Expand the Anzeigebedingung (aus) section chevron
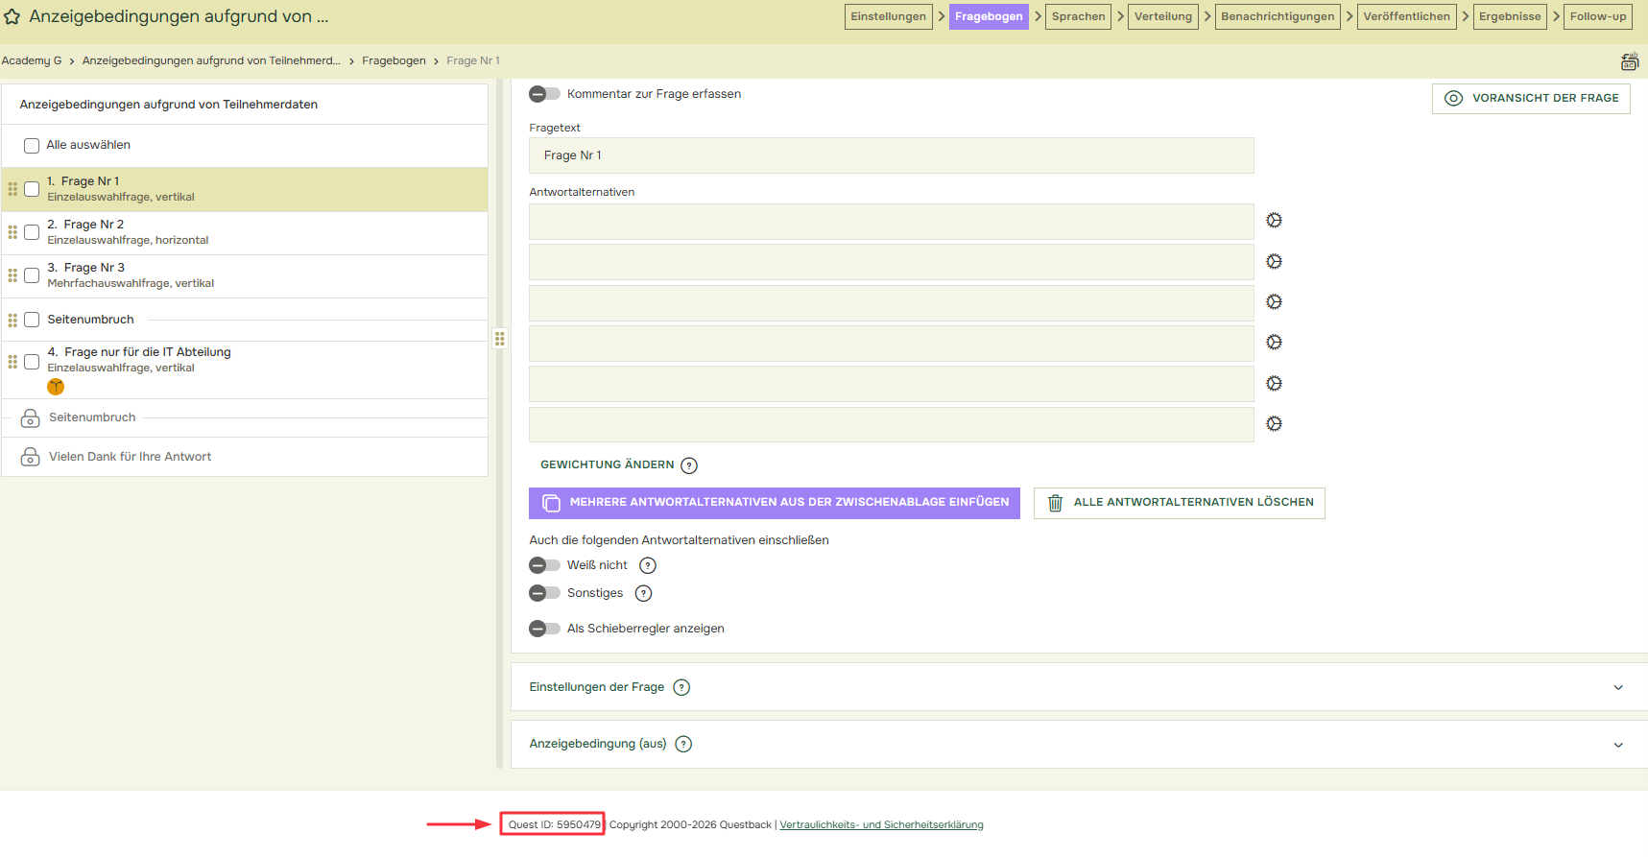 [x=1618, y=745]
